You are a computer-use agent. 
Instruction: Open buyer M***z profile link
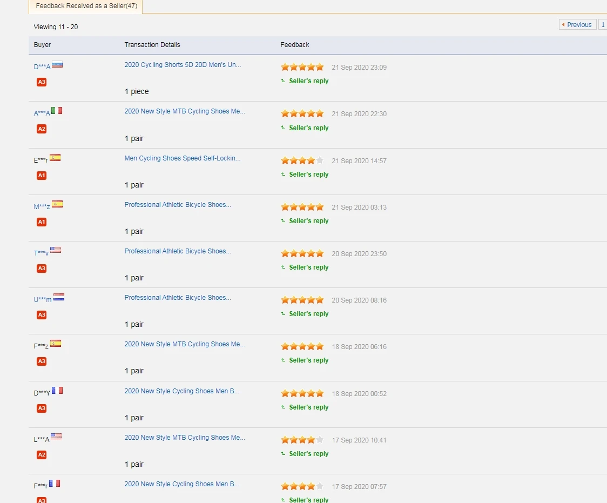tap(42, 206)
